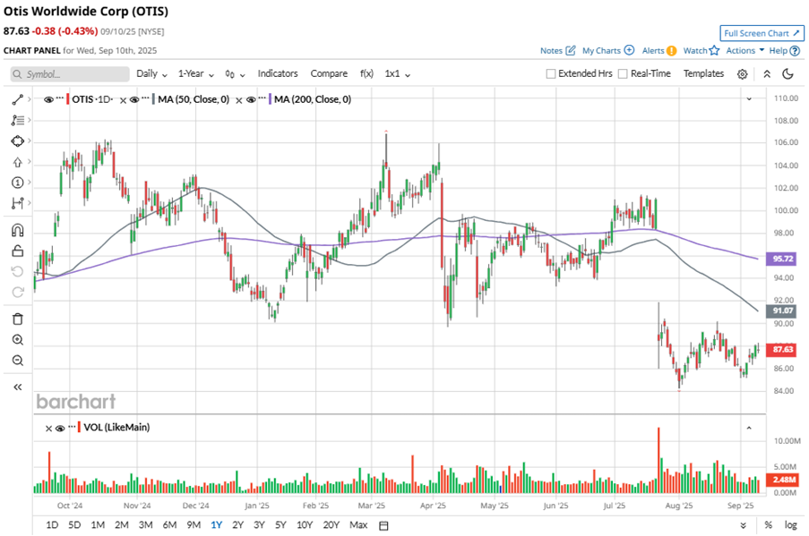The height and width of the screenshot is (536, 809).
Task: Click the undo arrow icon
Action: pyautogui.click(x=18, y=272)
